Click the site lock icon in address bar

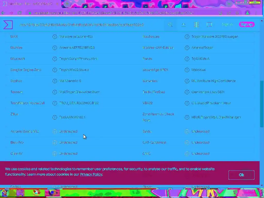tap(30, 13)
